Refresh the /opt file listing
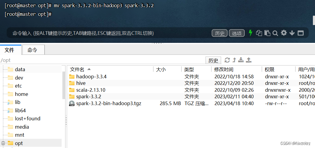This screenshot has width=315, height=148. (x=227, y=60)
